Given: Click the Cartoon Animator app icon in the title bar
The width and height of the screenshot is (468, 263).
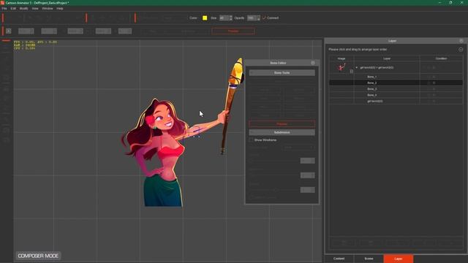Looking at the screenshot, I should pos(2,3).
